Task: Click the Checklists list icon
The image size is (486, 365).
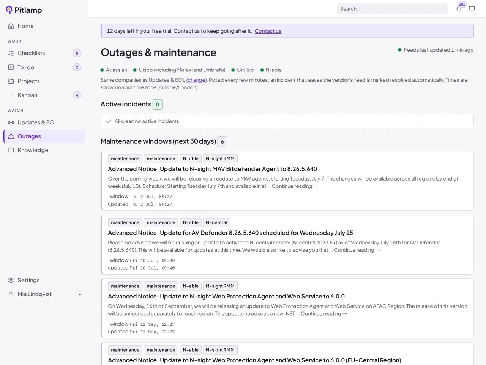Action: tap(11, 53)
